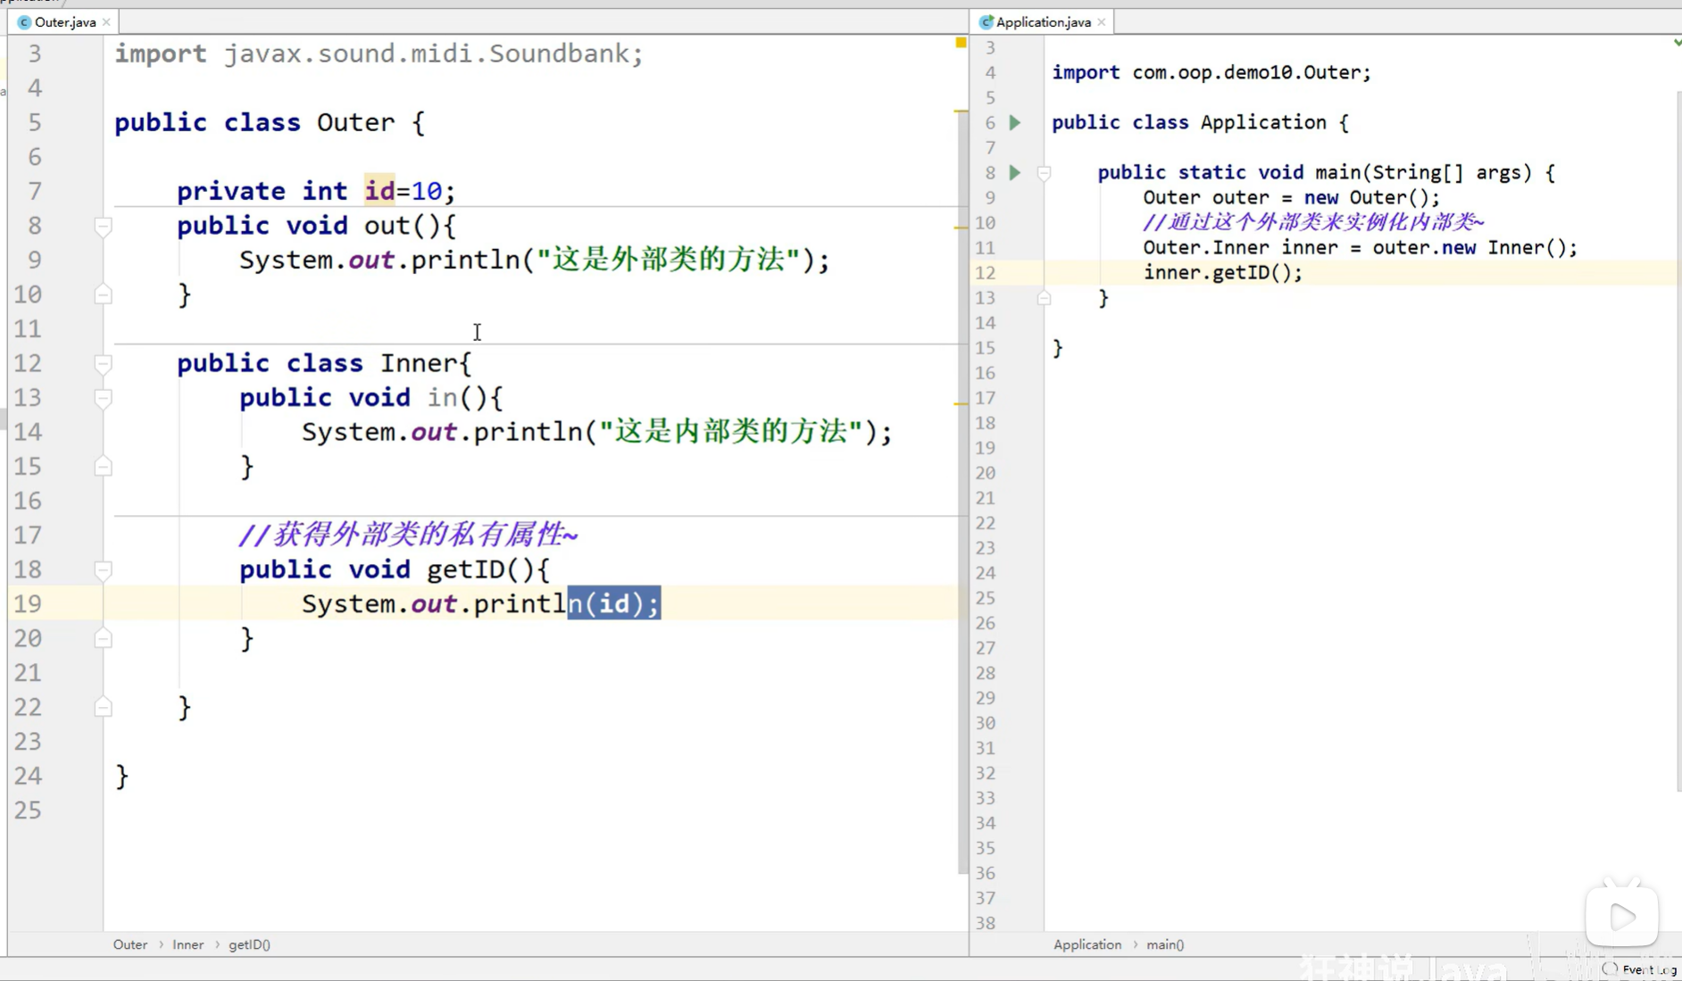Open the yellow inspection warning indicator in Outer.java
The image size is (1682, 981).
tap(961, 42)
